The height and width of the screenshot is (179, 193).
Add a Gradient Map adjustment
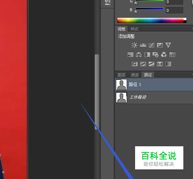[168, 64]
